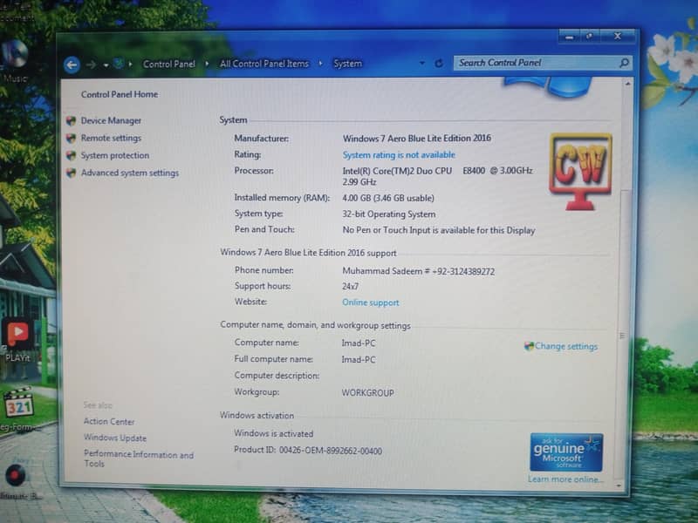Go to Control Panel Home

tap(120, 94)
